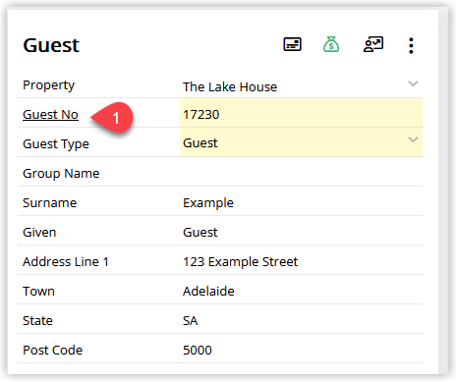This screenshot has height=382, width=457.
Task: Open the three-dot more options menu
Action: click(411, 45)
